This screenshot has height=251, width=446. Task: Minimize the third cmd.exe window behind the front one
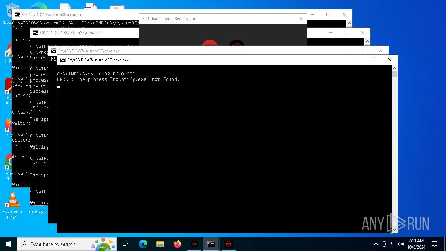click(x=348, y=51)
